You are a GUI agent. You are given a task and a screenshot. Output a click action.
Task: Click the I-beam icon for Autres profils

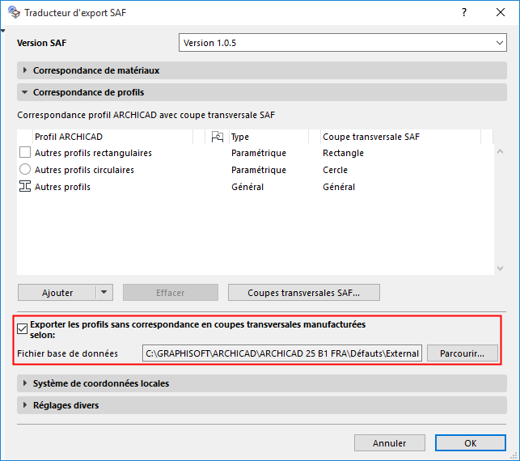tap(25, 187)
